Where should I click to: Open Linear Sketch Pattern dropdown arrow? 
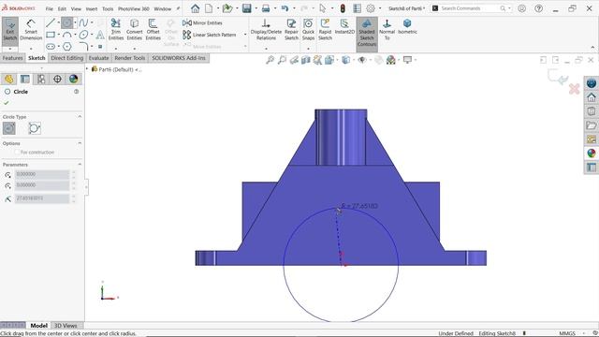pyautogui.click(x=245, y=35)
